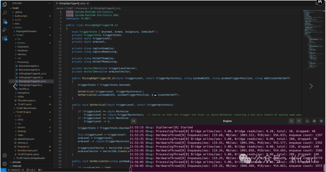Open search in the Engine terminal window
The image size is (326, 172).
click(x=292, y=121)
